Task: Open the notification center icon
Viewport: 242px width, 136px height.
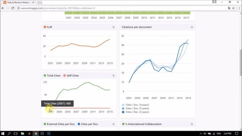Action: pos(237,133)
